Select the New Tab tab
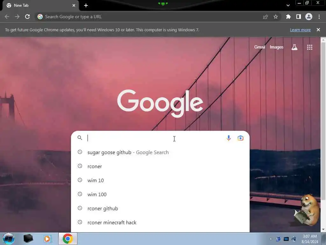The height and width of the screenshot is (245, 326). pos(41,5)
